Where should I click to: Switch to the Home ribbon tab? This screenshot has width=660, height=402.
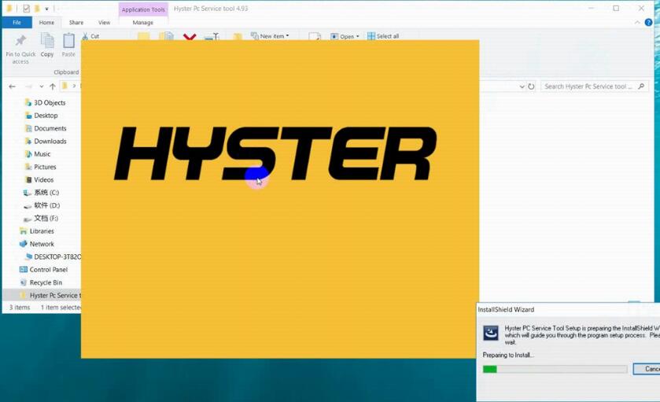(46, 22)
